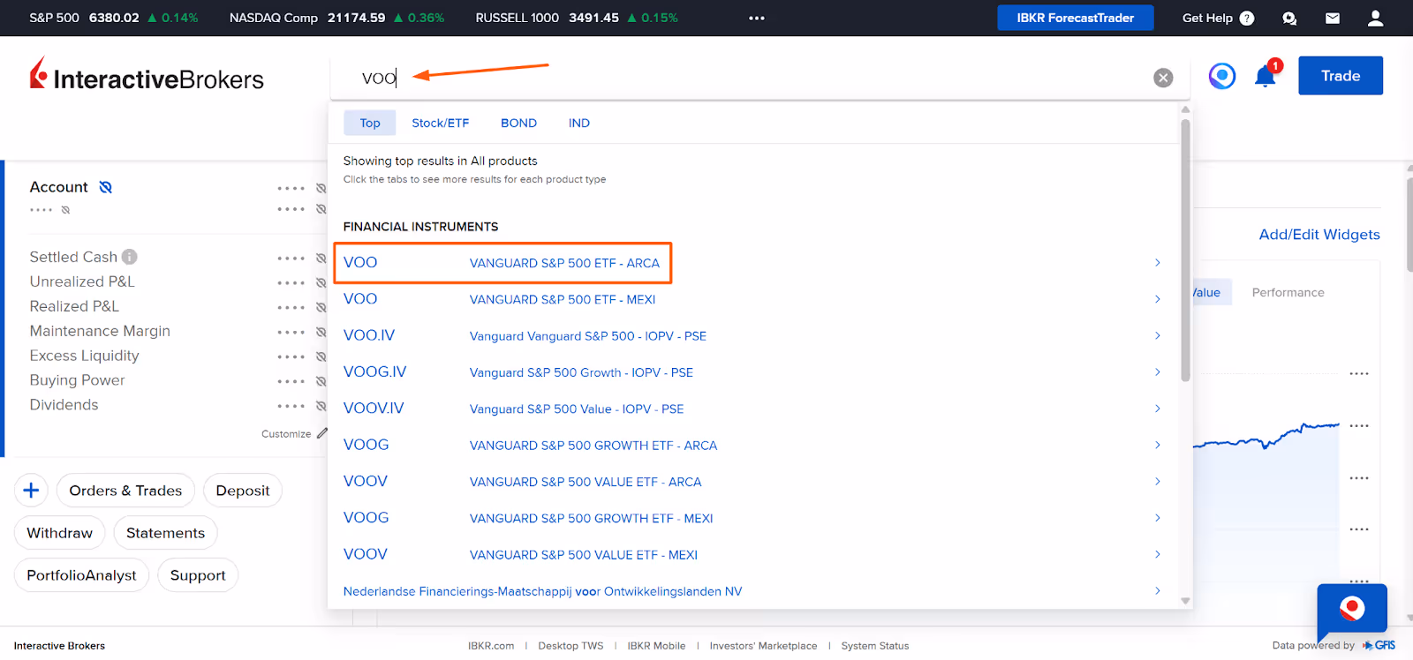Viewport: 1413px width, 660px height.
Task: Select VANGUARD S&P 500 ETF - MEXI result
Action: [x=563, y=300]
